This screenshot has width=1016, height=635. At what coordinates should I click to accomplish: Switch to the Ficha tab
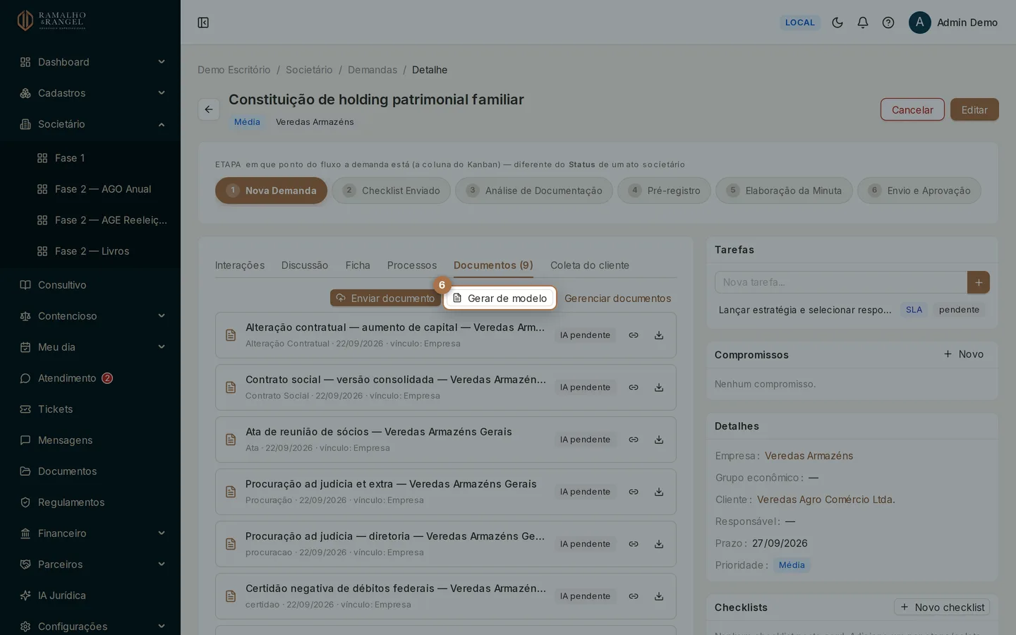pyautogui.click(x=358, y=265)
